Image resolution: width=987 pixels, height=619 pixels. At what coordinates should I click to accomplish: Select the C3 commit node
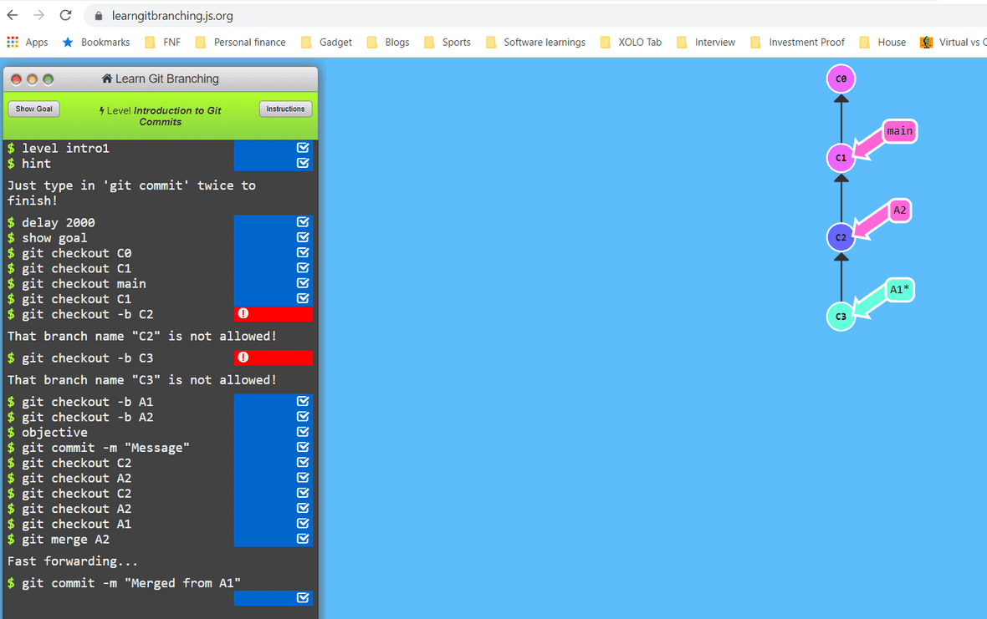(841, 317)
